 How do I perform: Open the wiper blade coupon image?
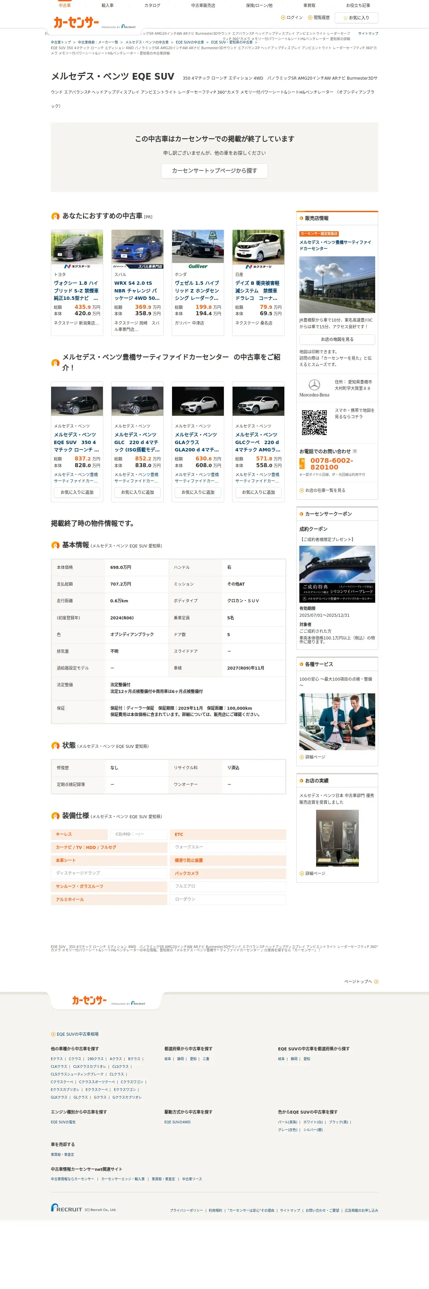337,575
